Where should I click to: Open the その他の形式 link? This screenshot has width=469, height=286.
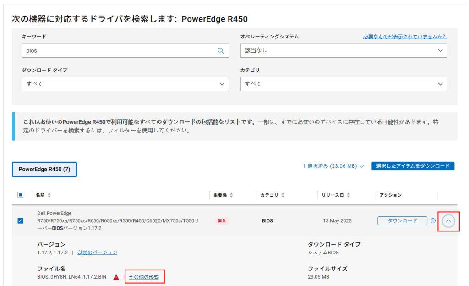point(144,277)
